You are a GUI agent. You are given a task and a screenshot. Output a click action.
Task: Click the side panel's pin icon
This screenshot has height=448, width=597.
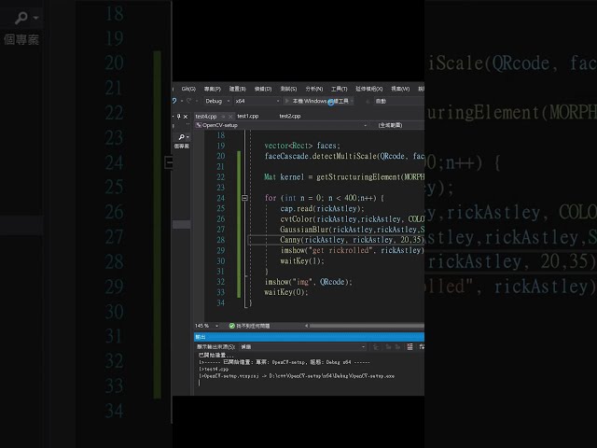pyautogui.click(x=179, y=116)
